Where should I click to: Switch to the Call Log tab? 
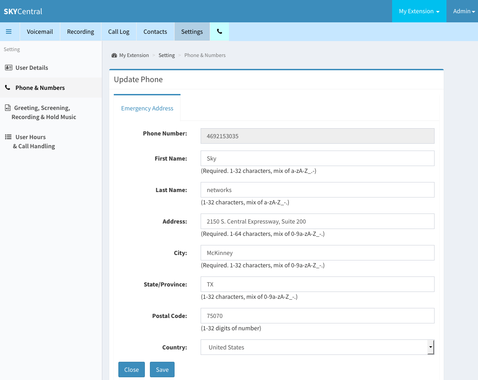(118, 31)
